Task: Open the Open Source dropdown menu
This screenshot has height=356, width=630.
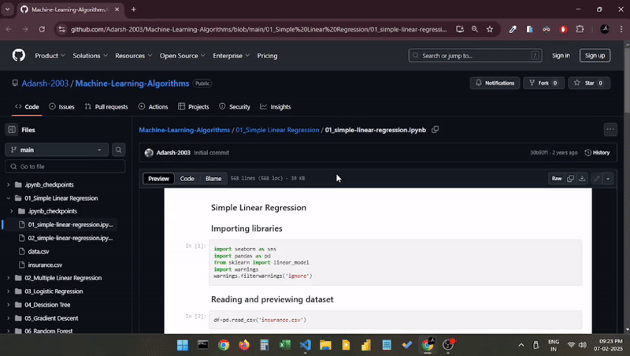Action: coord(183,56)
